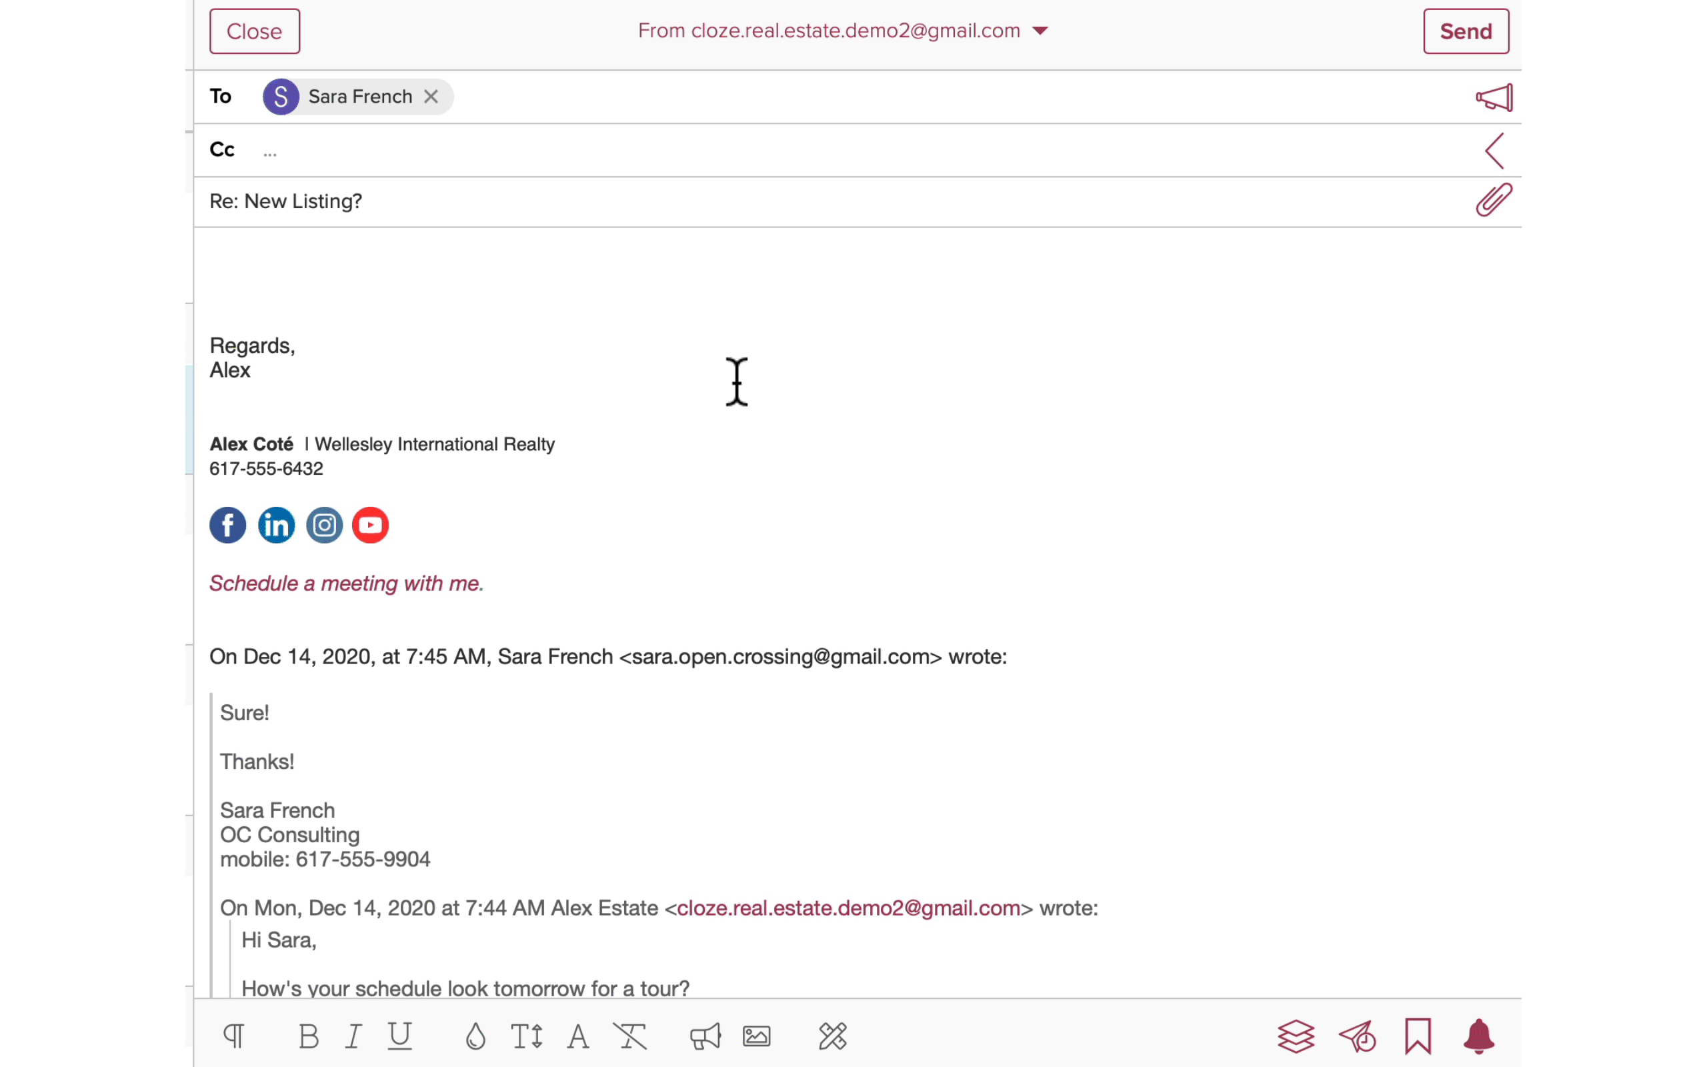Click the paragraph/text formatting icon
1707x1067 pixels.
tap(235, 1036)
